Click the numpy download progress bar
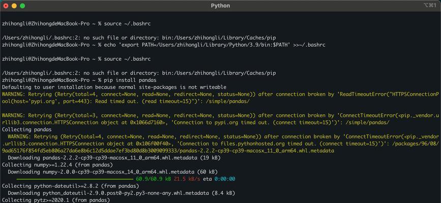This screenshot has width=441, height=203. coord(75,179)
